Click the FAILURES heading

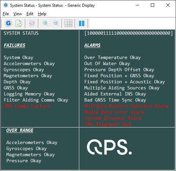[14, 45]
